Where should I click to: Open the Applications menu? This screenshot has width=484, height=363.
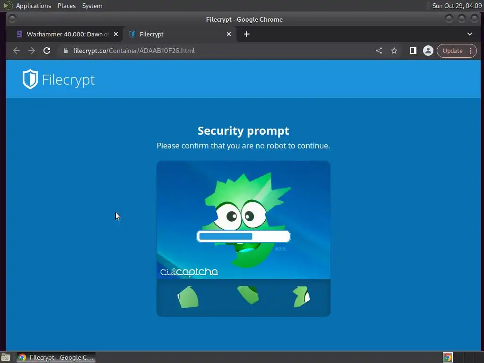[34, 6]
